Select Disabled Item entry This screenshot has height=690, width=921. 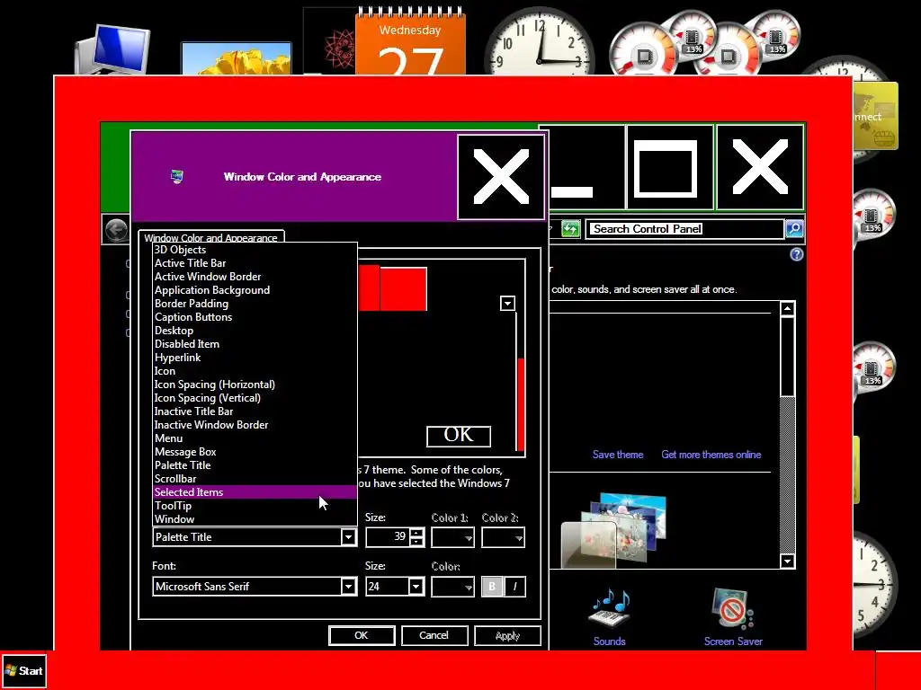pos(255,344)
